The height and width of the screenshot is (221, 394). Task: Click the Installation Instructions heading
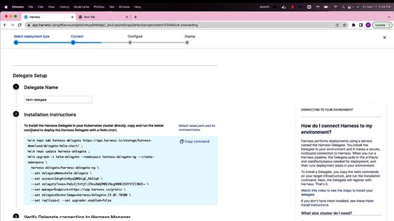[50, 115]
